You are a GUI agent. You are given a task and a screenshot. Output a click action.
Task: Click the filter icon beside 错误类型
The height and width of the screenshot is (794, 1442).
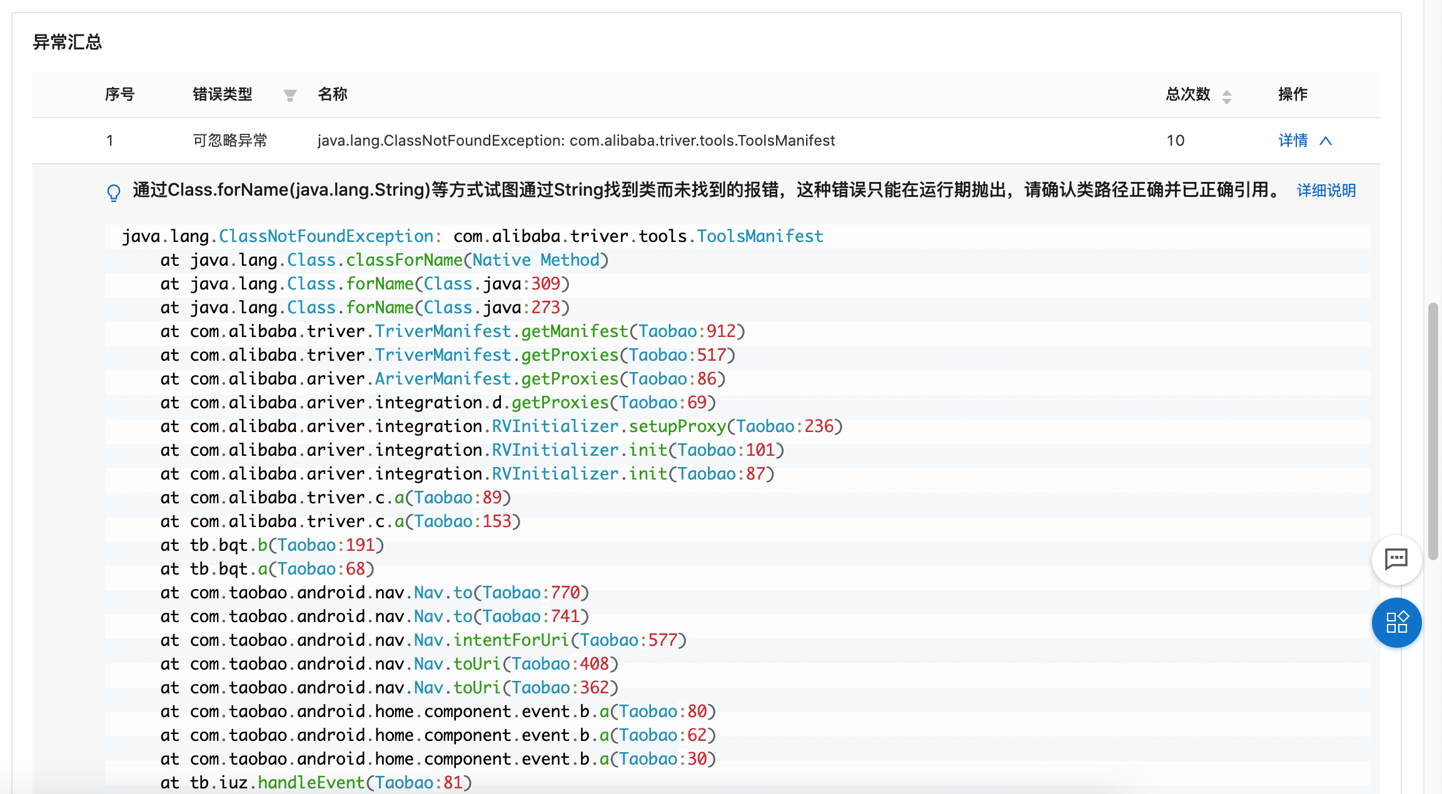coord(290,95)
